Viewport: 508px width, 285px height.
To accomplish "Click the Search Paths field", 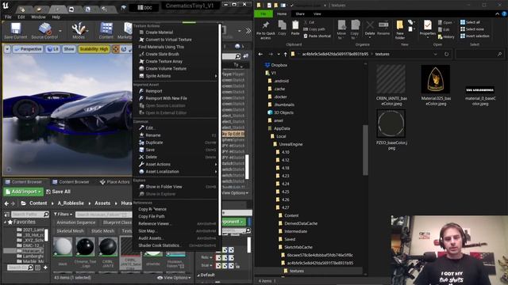I will [30, 215].
